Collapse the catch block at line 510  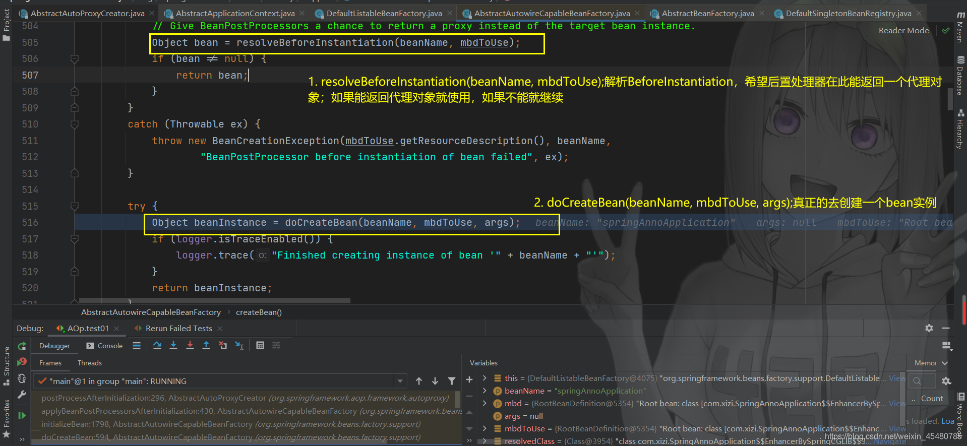click(x=75, y=124)
